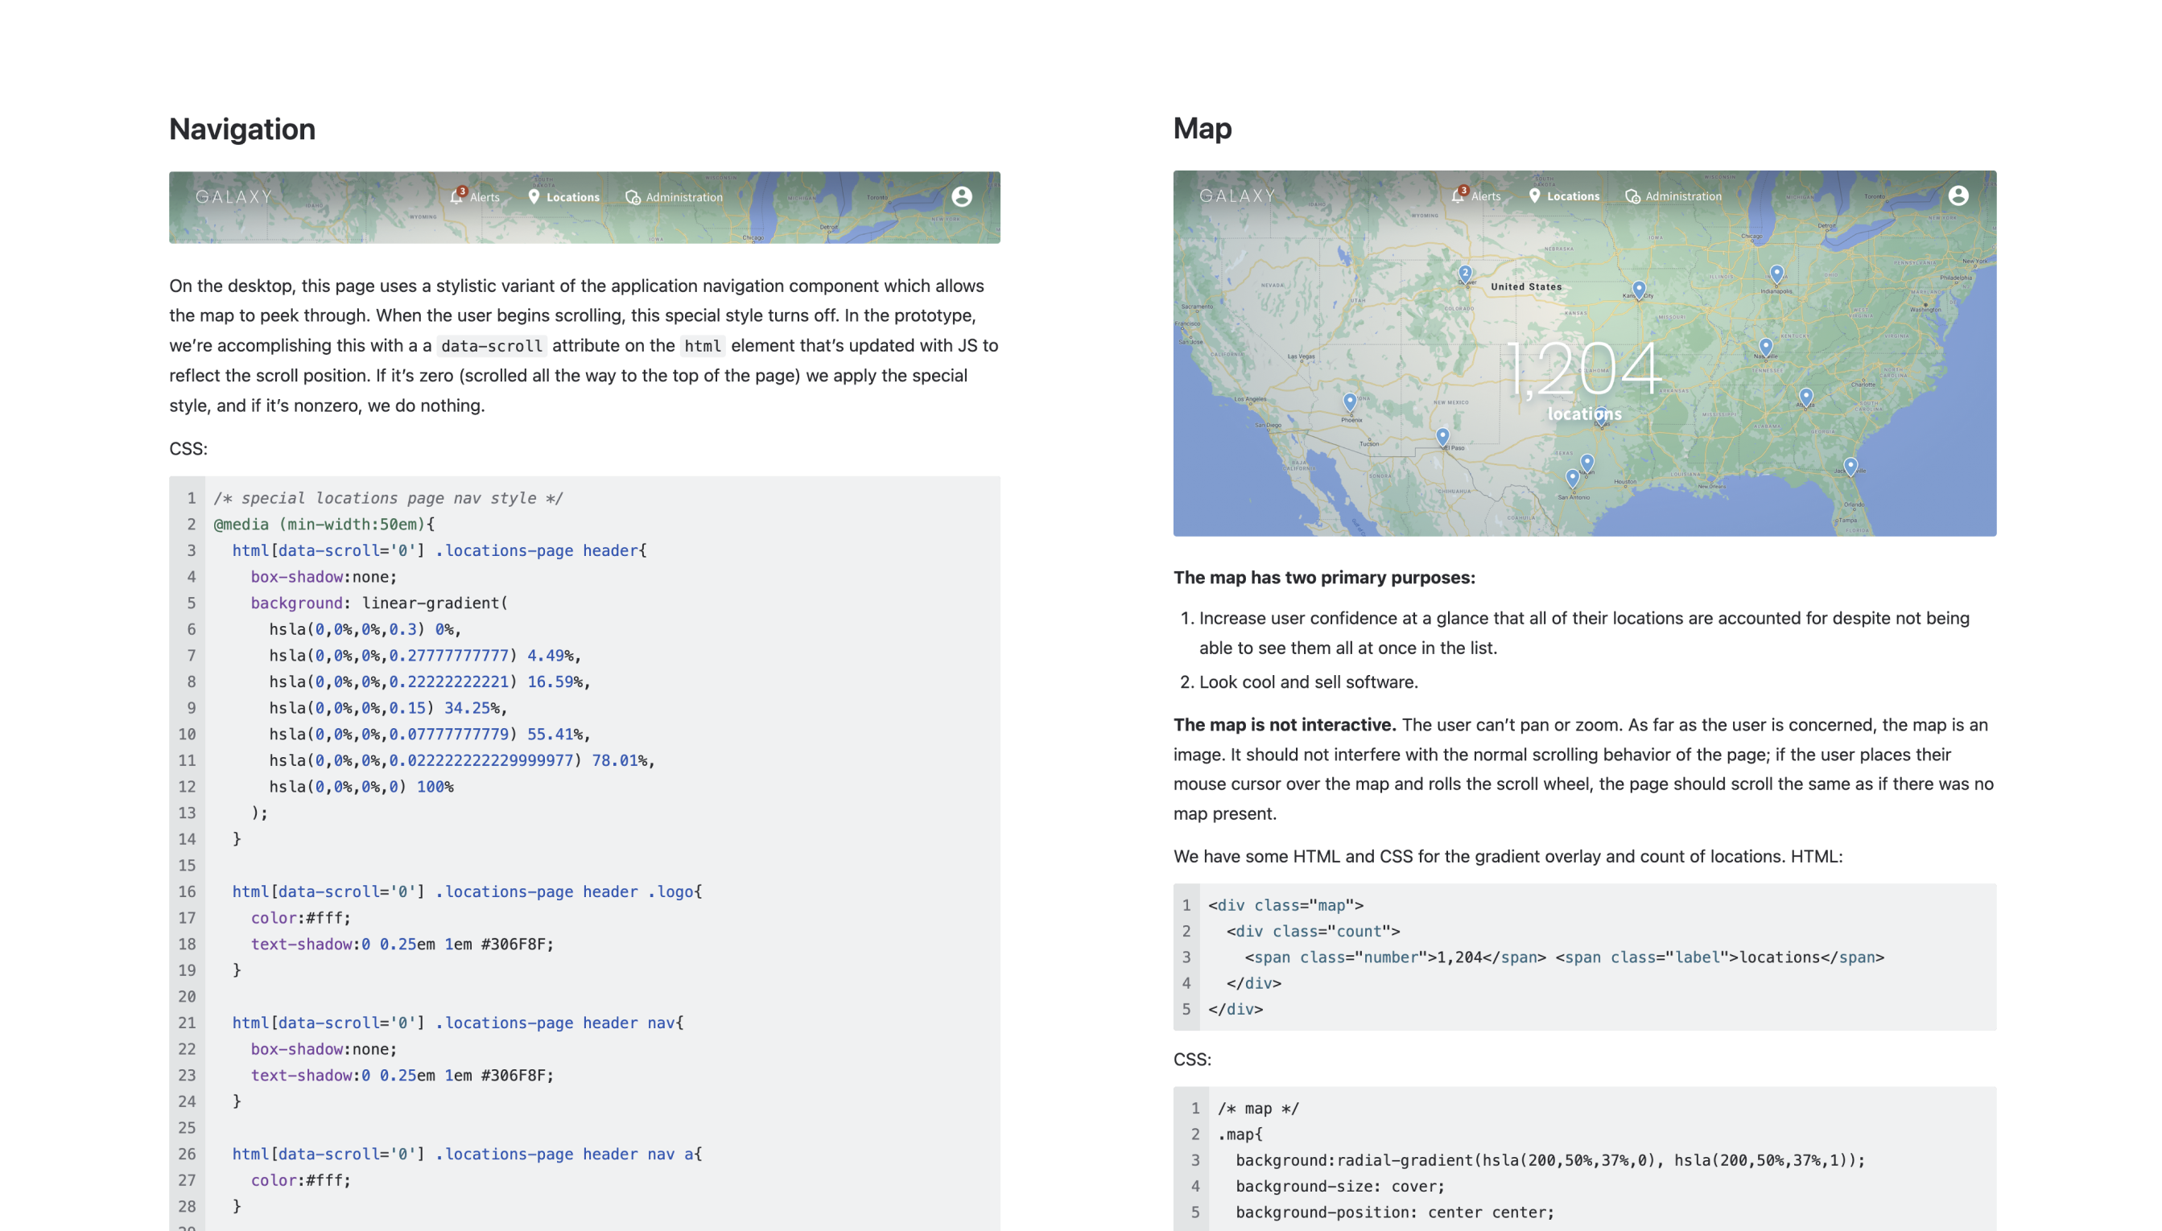This screenshot has width=2162, height=1231.
Task: Click the Kansas City map pin
Action: click(1640, 289)
